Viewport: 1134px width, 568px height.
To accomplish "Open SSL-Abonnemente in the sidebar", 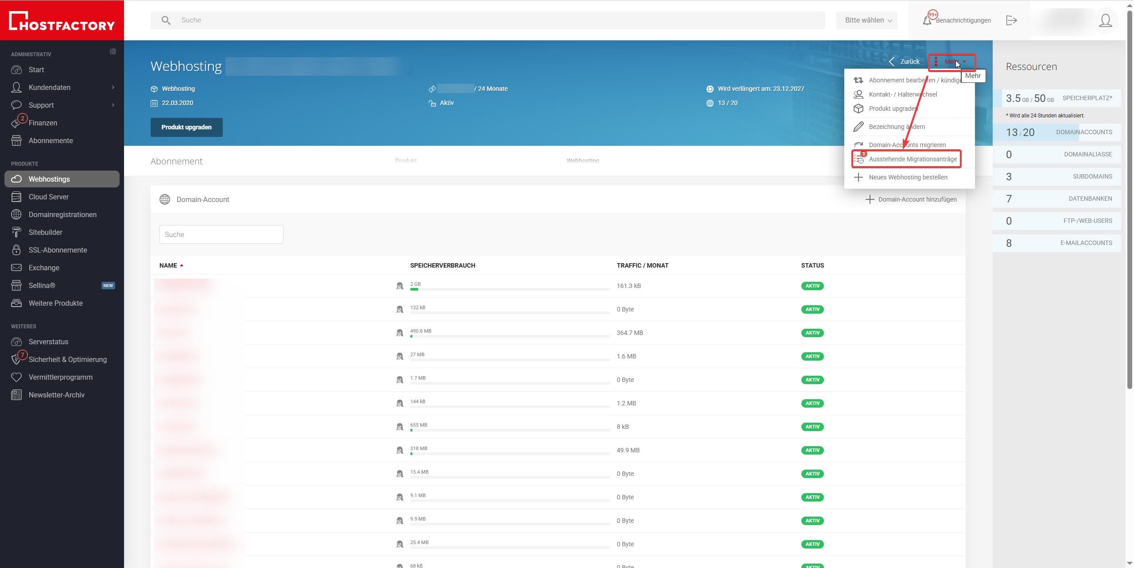I will point(58,250).
